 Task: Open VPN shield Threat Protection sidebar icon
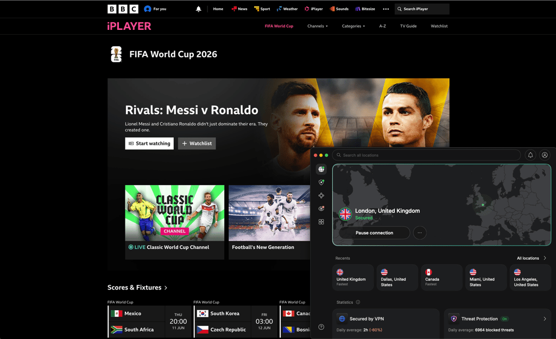pos(321,182)
